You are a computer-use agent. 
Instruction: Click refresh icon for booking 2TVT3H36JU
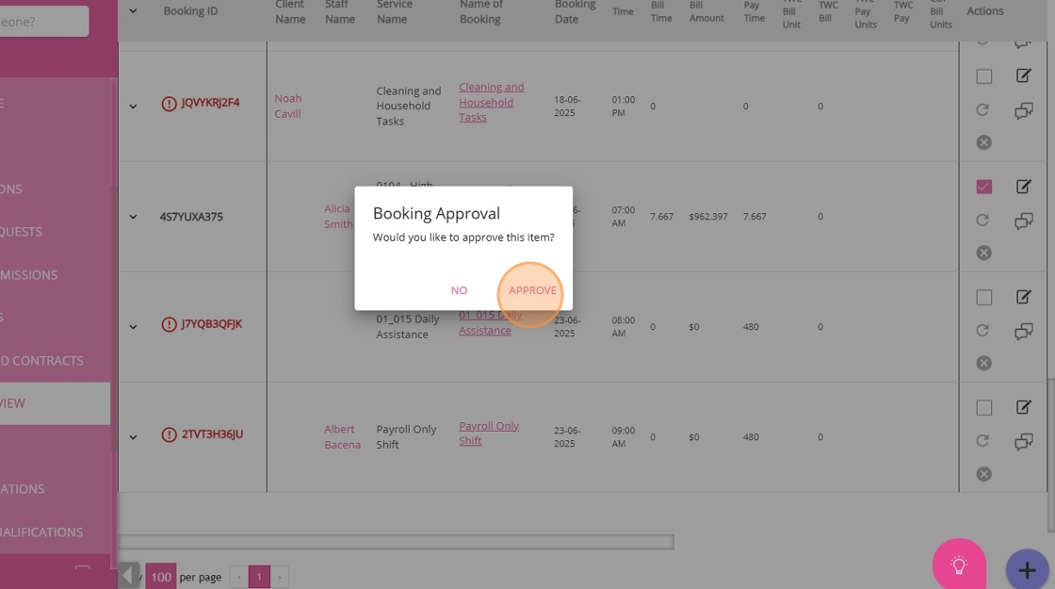(982, 441)
